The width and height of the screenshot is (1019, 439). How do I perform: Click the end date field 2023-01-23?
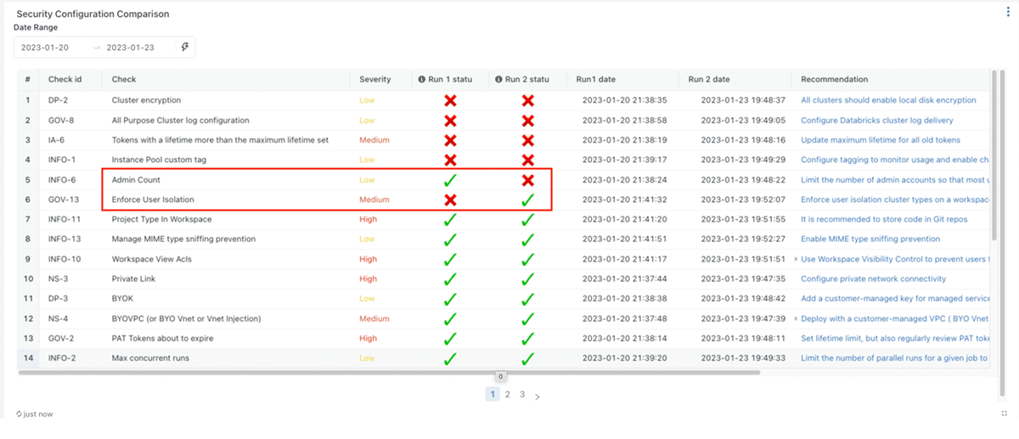pos(130,48)
